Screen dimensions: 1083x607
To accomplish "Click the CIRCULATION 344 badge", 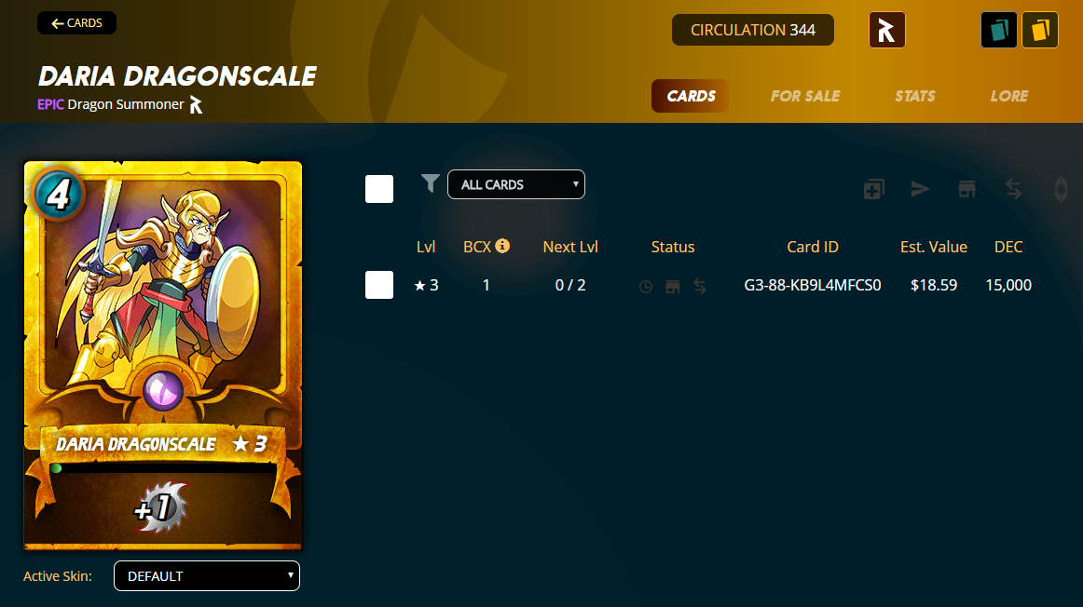I will pyautogui.click(x=753, y=30).
